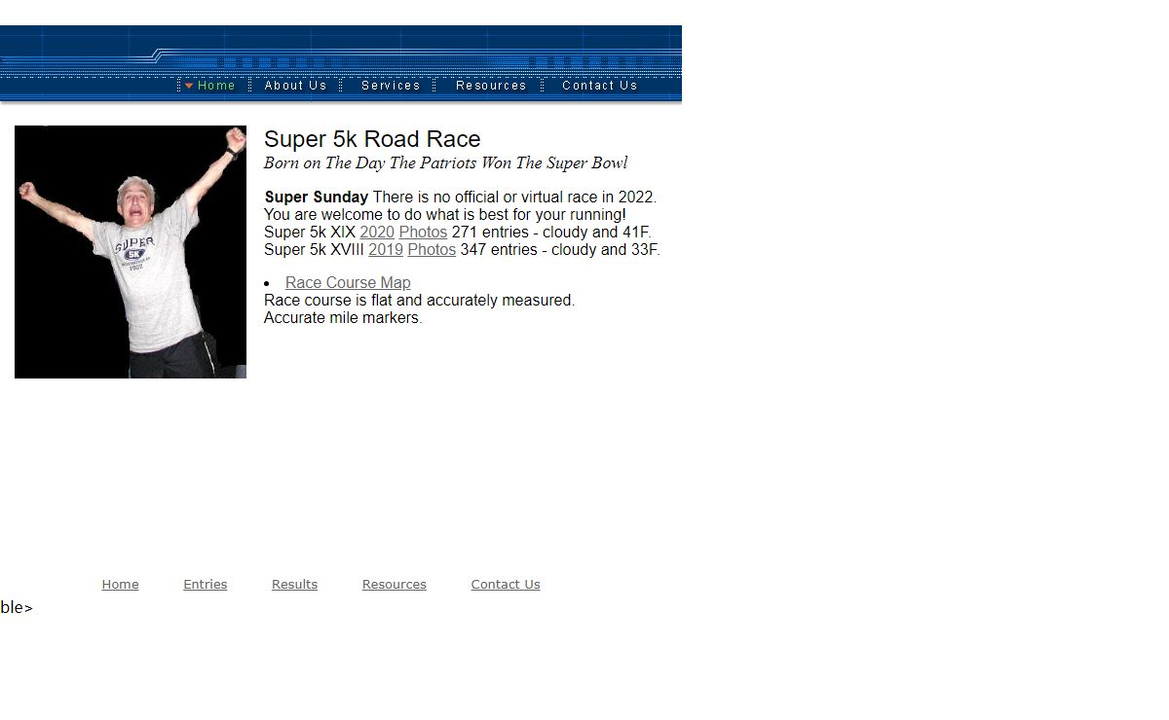Click the red arrow icon beside Home
The height and width of the screenshot is (720, 1169).
point(189,86)
